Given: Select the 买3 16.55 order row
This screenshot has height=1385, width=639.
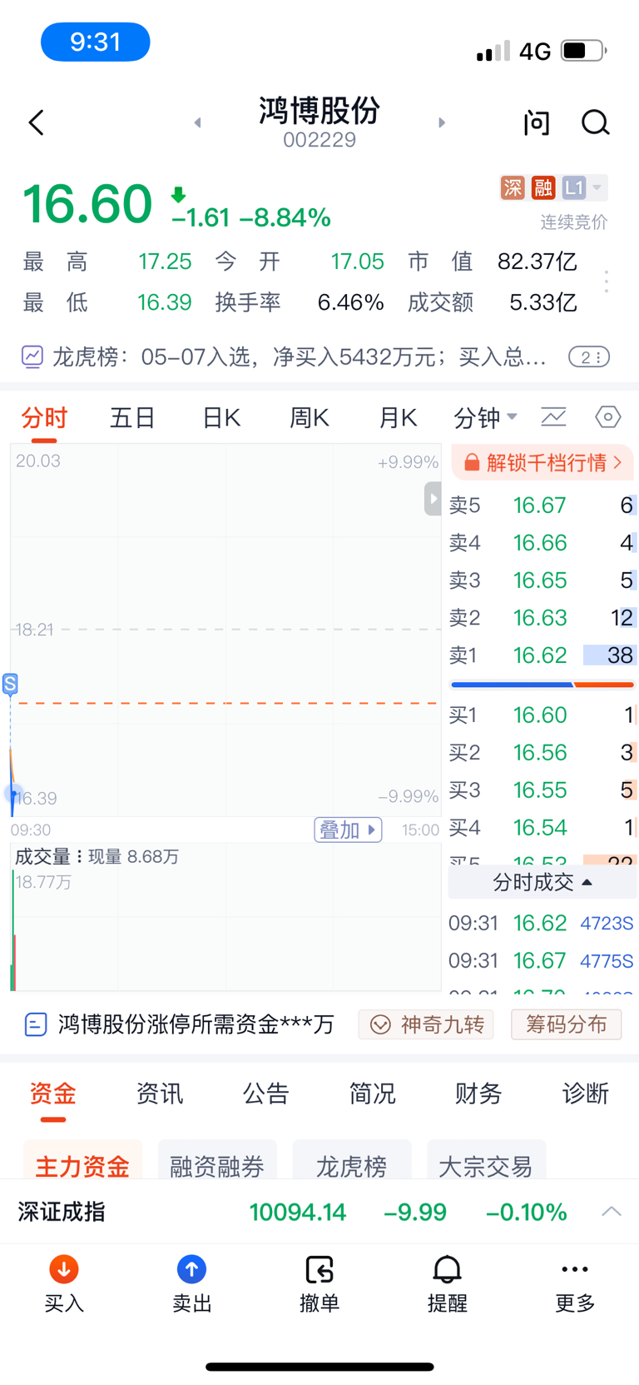Looking at the screenshot, I should 542,790.
